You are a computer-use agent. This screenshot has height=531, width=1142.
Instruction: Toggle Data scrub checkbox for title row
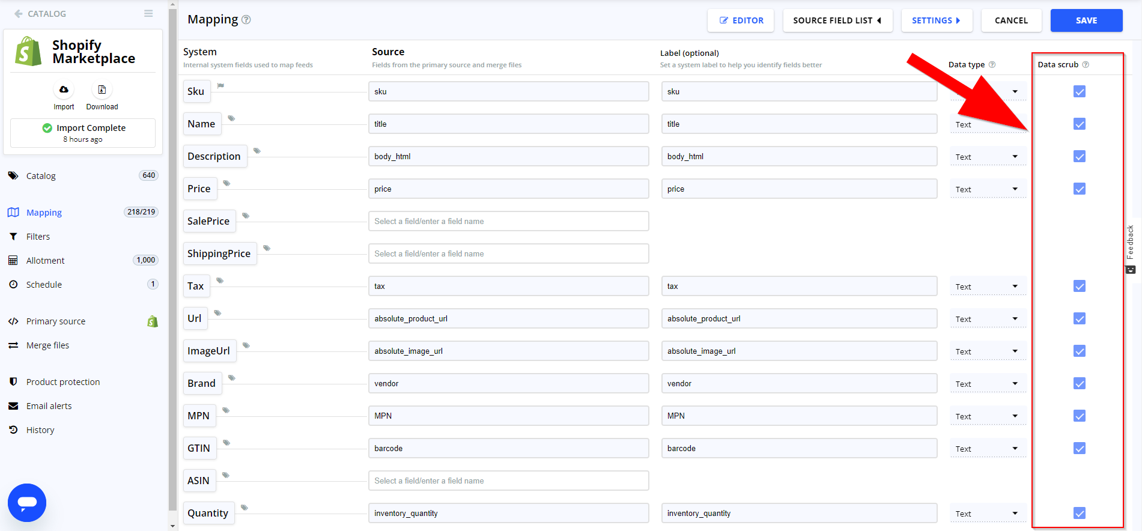1080,124
